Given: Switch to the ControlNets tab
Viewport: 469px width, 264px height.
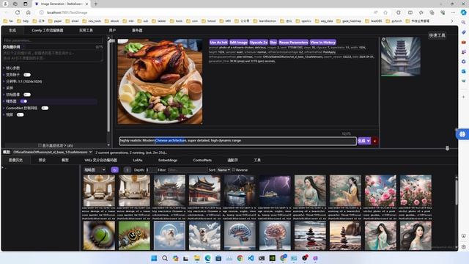Looking at the screenshot, I should [202, 160].
